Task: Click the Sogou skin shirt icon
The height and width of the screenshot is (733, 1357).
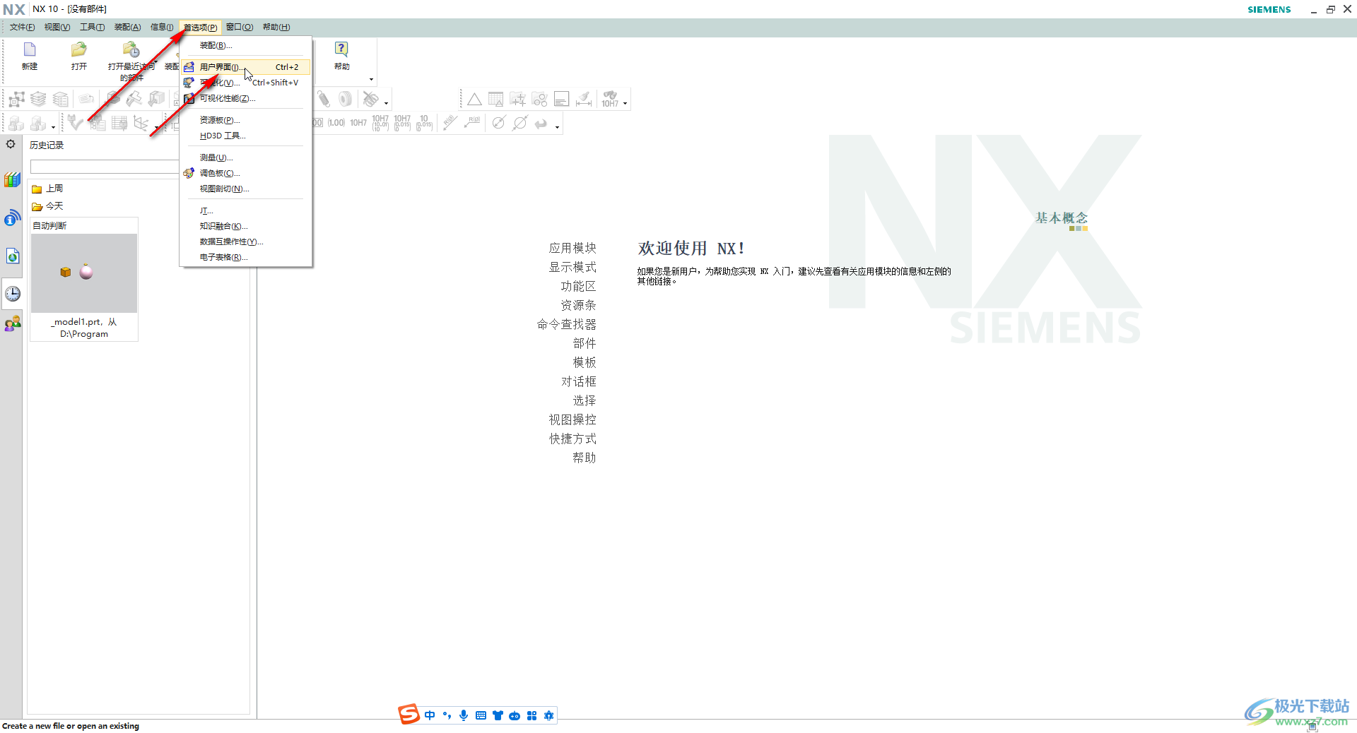Action: (498, 715)
